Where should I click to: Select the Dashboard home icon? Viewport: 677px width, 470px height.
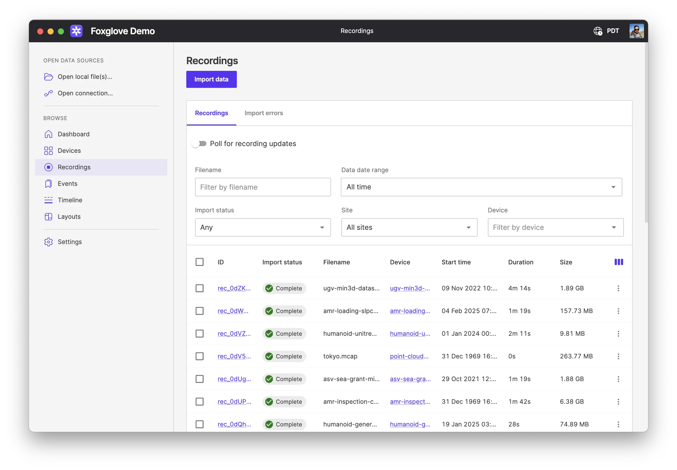(48, 134)
